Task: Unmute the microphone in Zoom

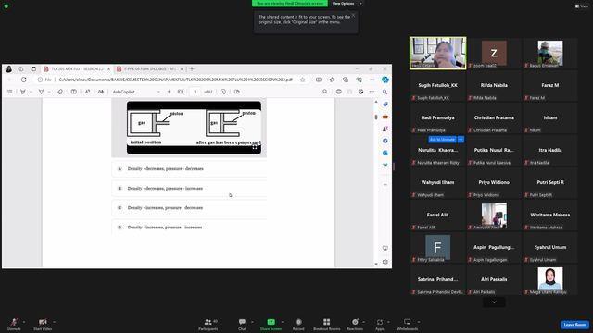Action: click(14, 324)
